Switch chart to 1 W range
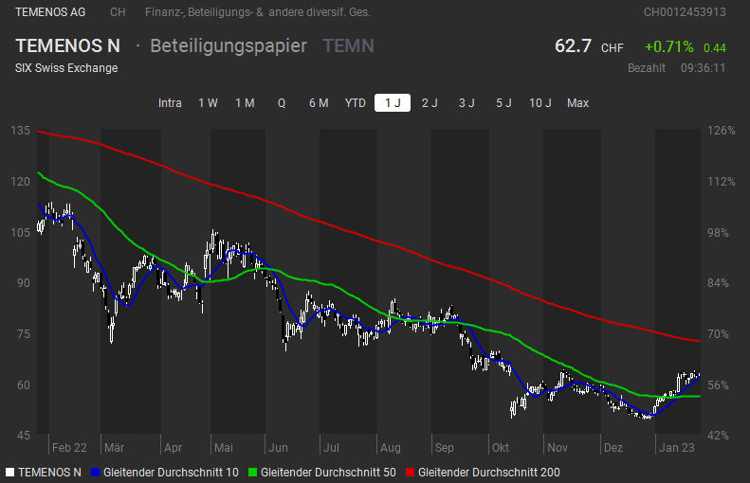Image resolution: width=750 pixels, height=483 pixels. (208, 103)
